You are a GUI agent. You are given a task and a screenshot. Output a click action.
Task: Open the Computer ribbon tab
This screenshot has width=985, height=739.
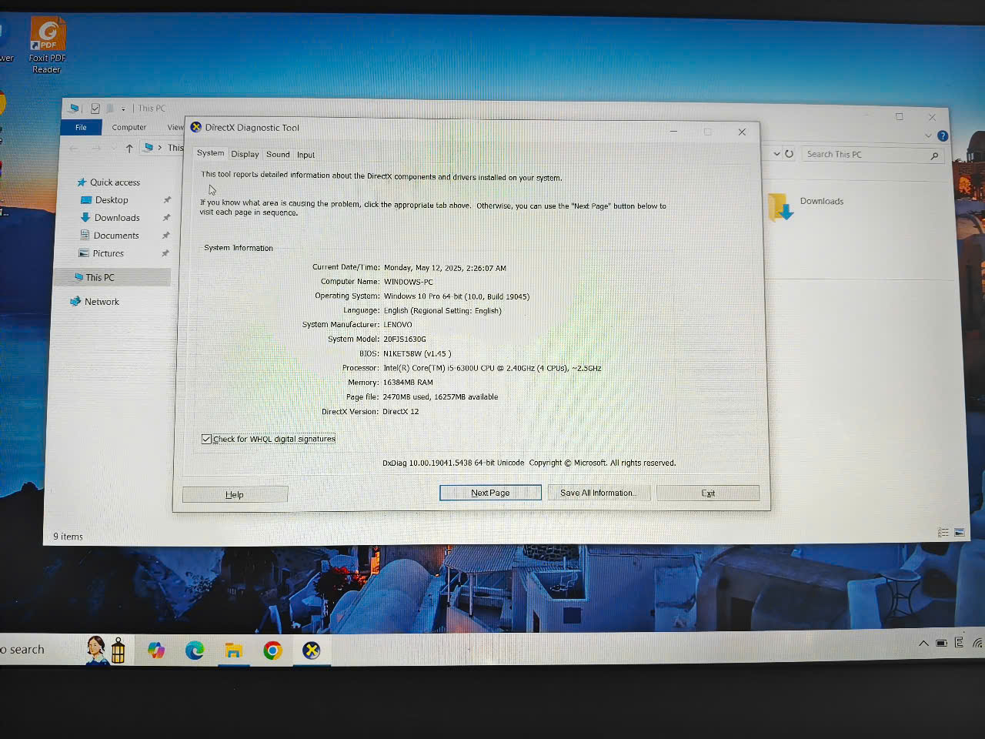pyautogui.click(x=129, y=128)
